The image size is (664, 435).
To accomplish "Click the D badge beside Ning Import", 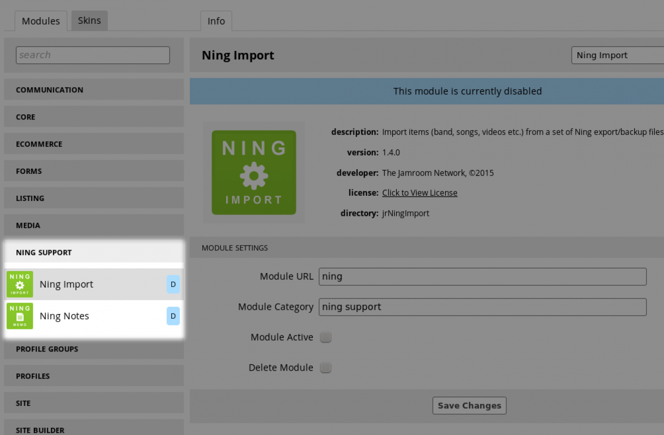I will tap(173, 284).
